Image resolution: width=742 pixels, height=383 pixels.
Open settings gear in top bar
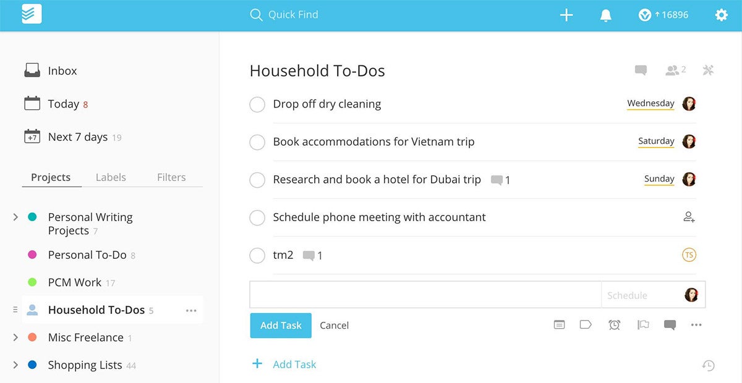[721, 15]
